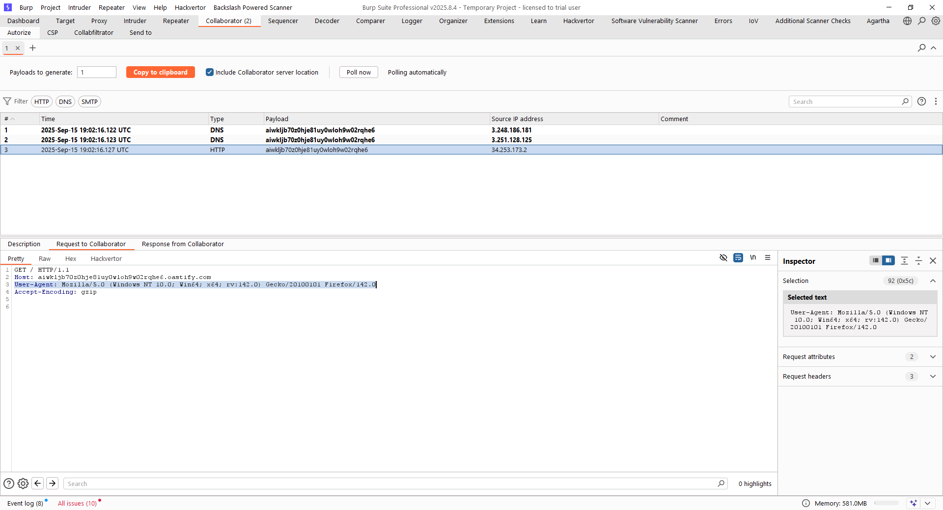
Task: Click the Collaborator help question mark icon
Action: [x=921, y=102]
